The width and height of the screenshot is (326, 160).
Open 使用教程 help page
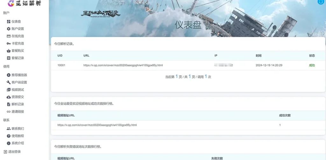18,136
